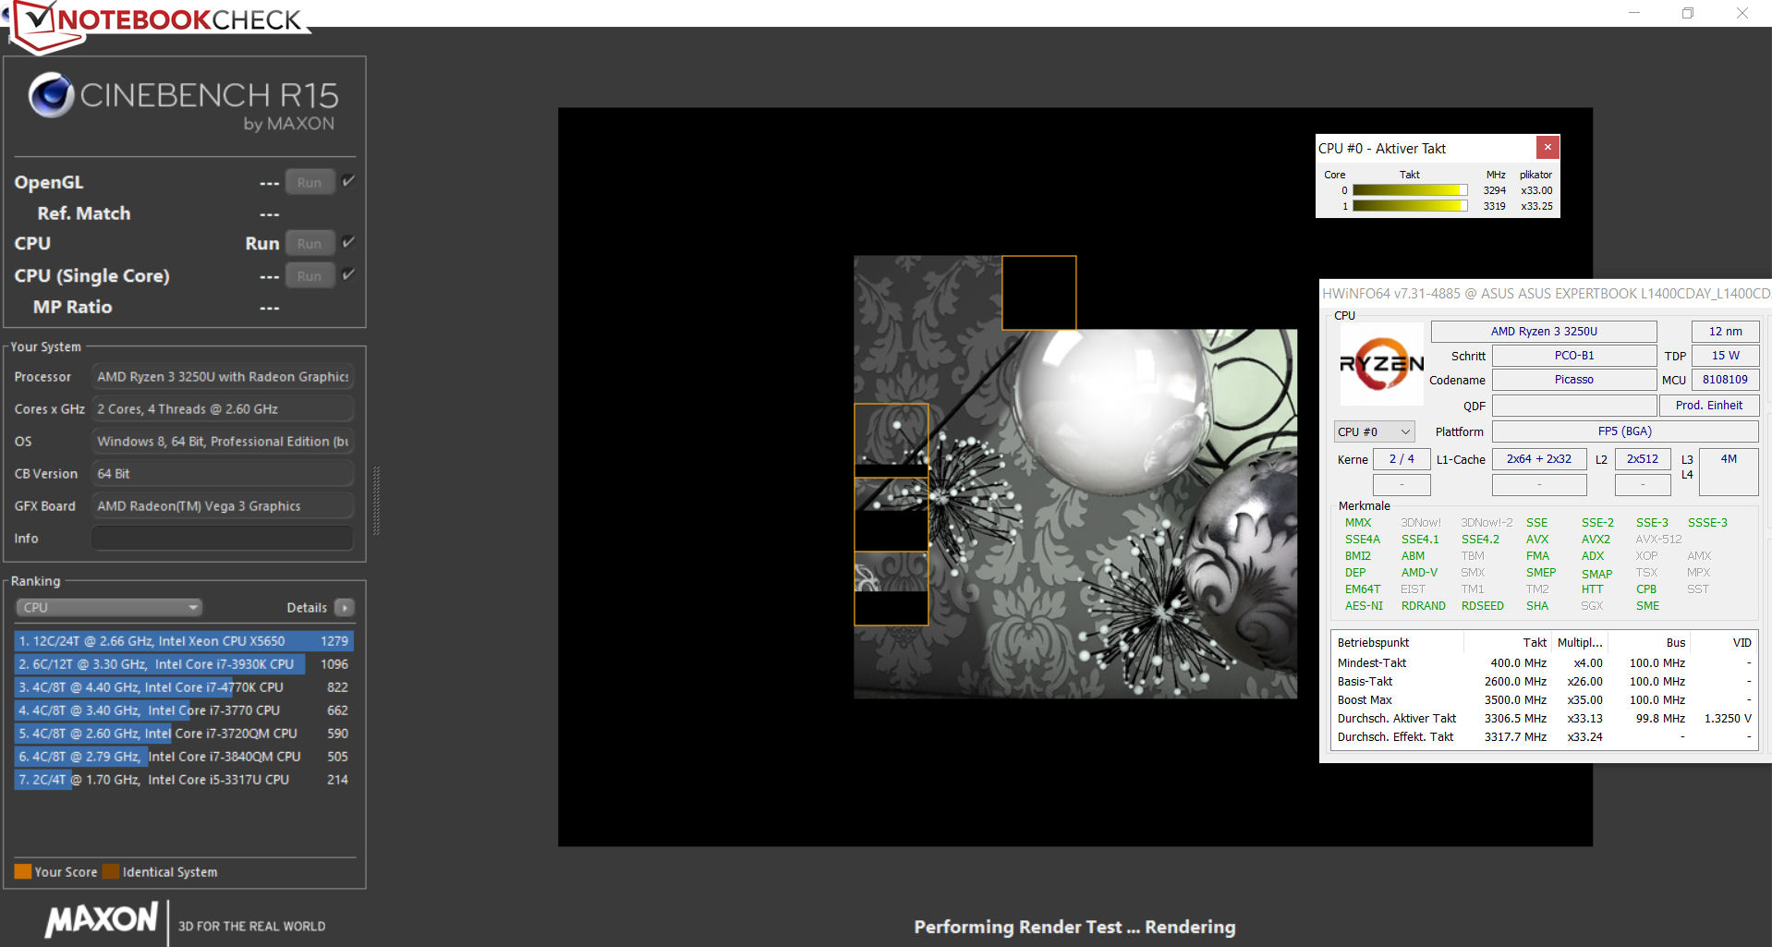Click the AVX2 feature label
This screenshot has height=947, width=1772.
pyautogui.click(x=1596, y=540)
